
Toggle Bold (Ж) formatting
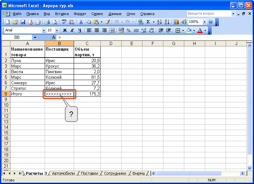point(65,30)
